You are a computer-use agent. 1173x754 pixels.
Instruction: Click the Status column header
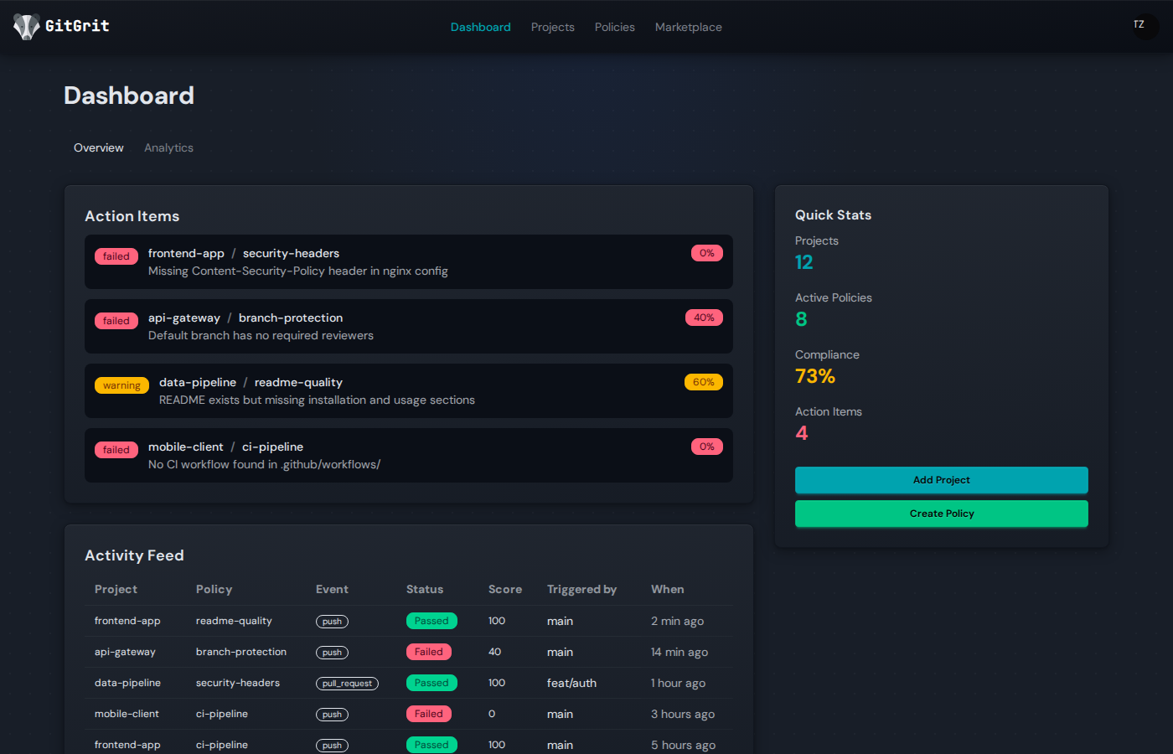pyautogui.click(x=425, y=589)
